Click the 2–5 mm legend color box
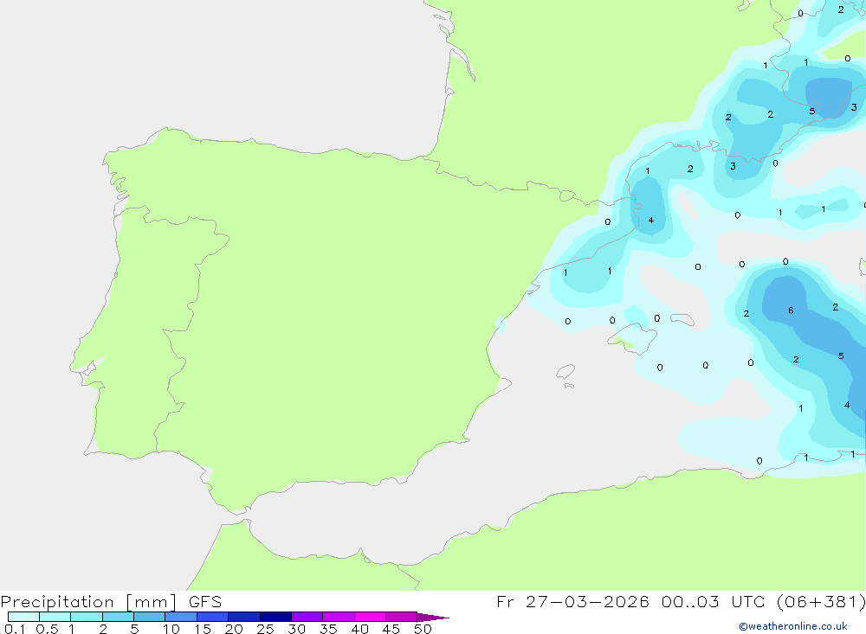The image size is (866, 634). (x=118, y=617)
